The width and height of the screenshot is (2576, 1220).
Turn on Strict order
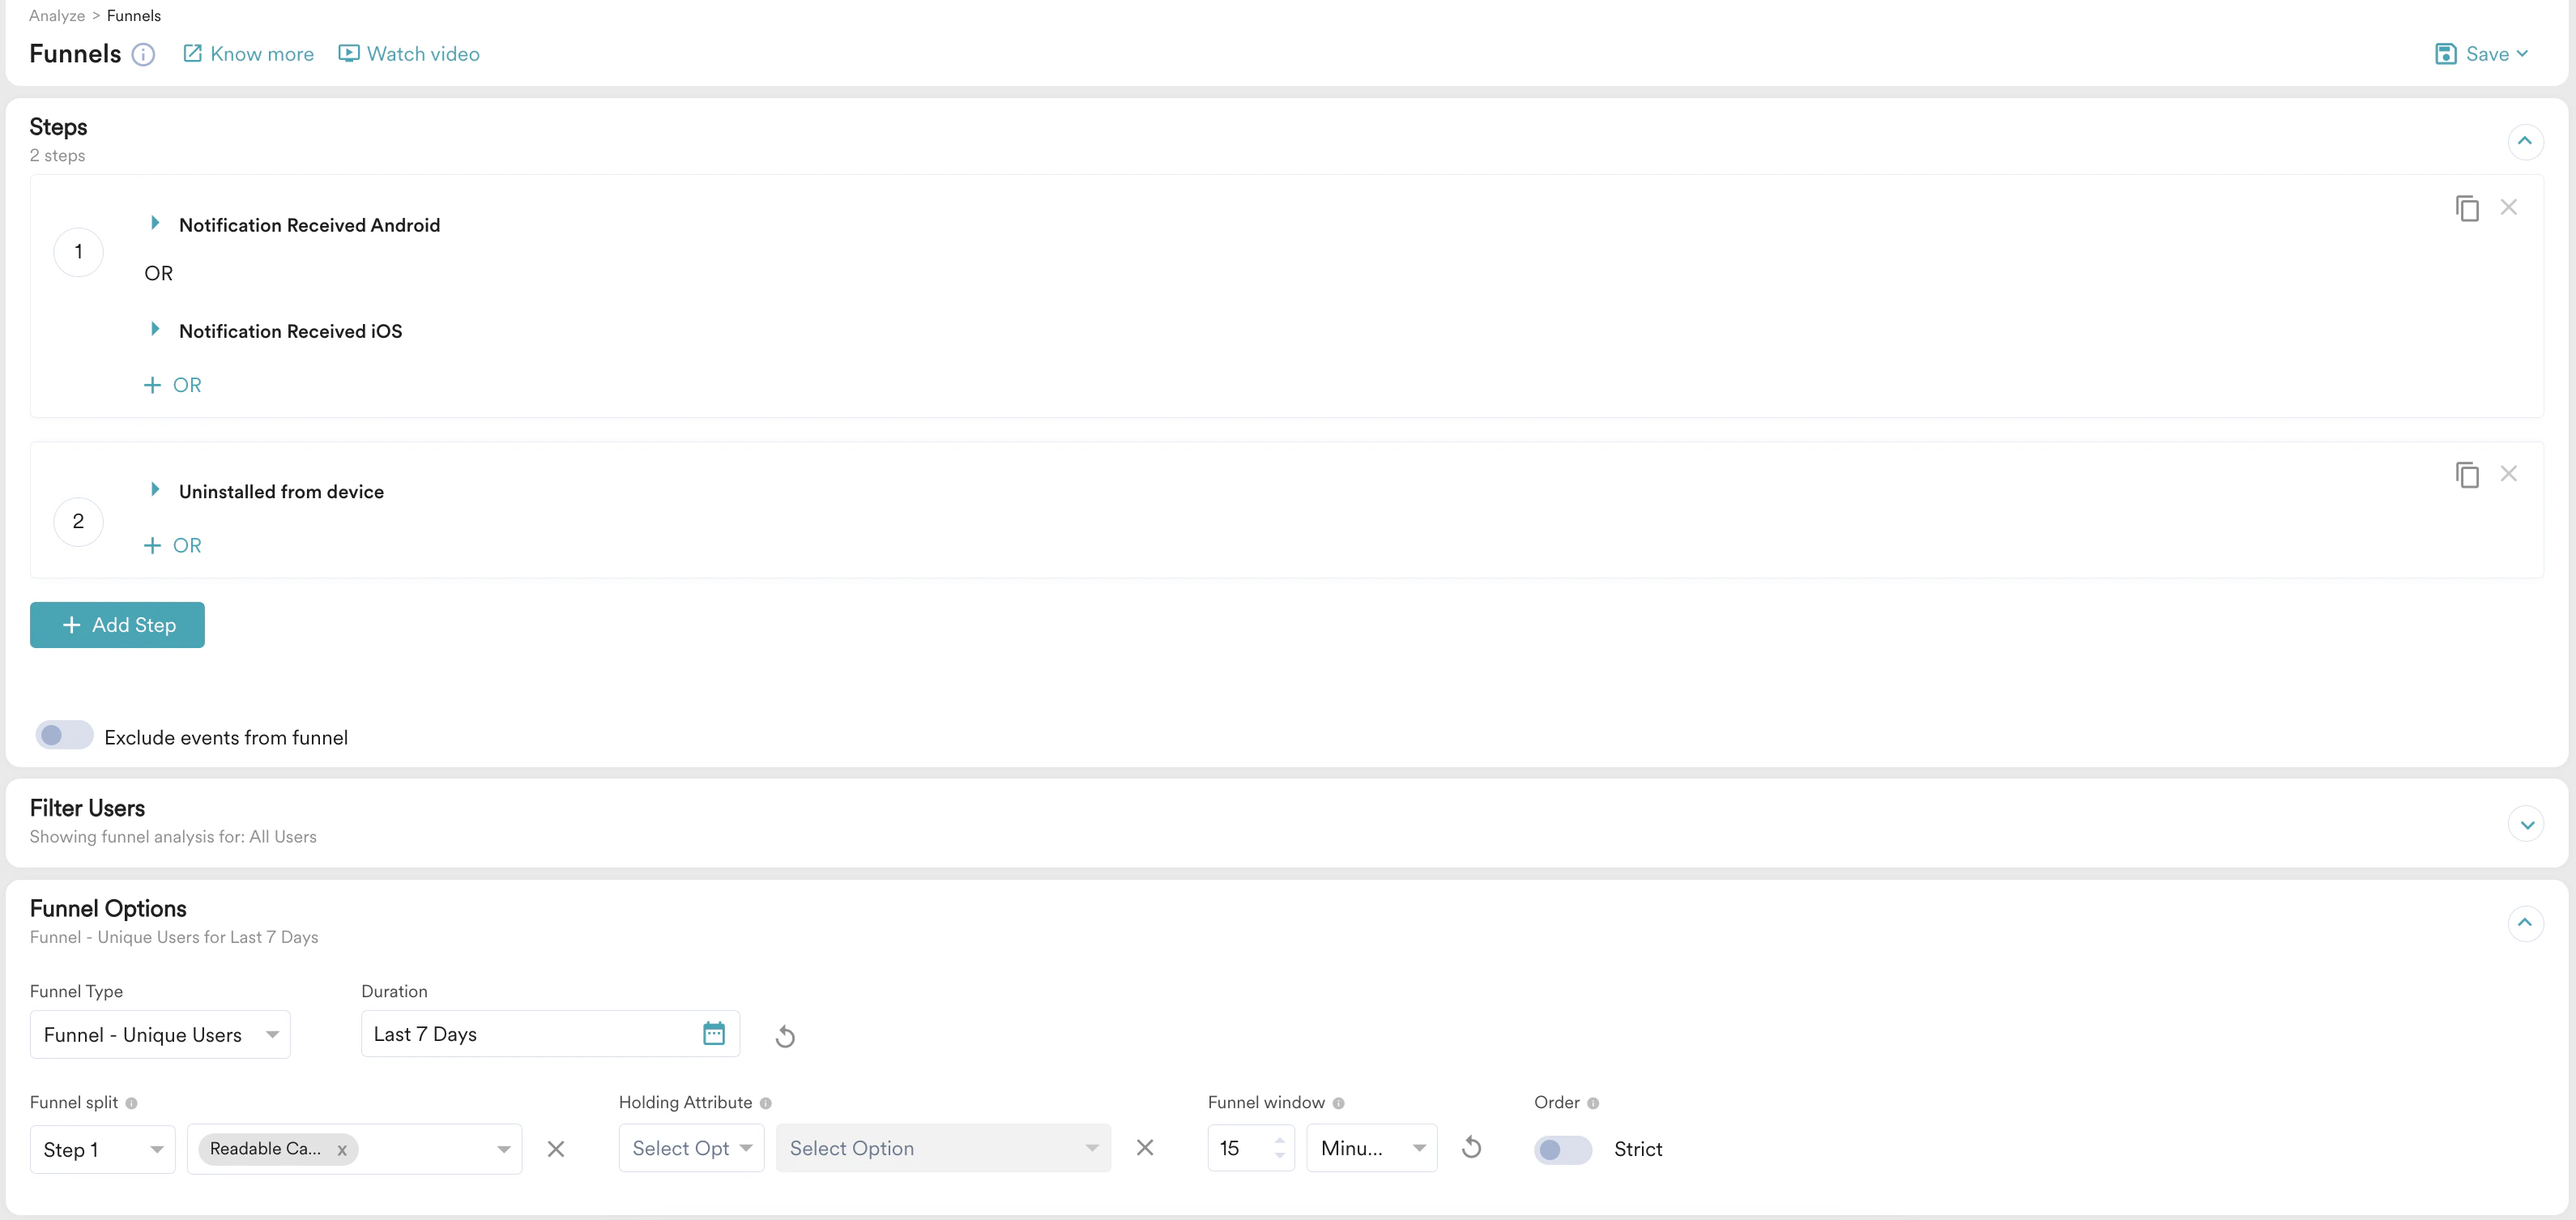click(x=1562, y=1150)
